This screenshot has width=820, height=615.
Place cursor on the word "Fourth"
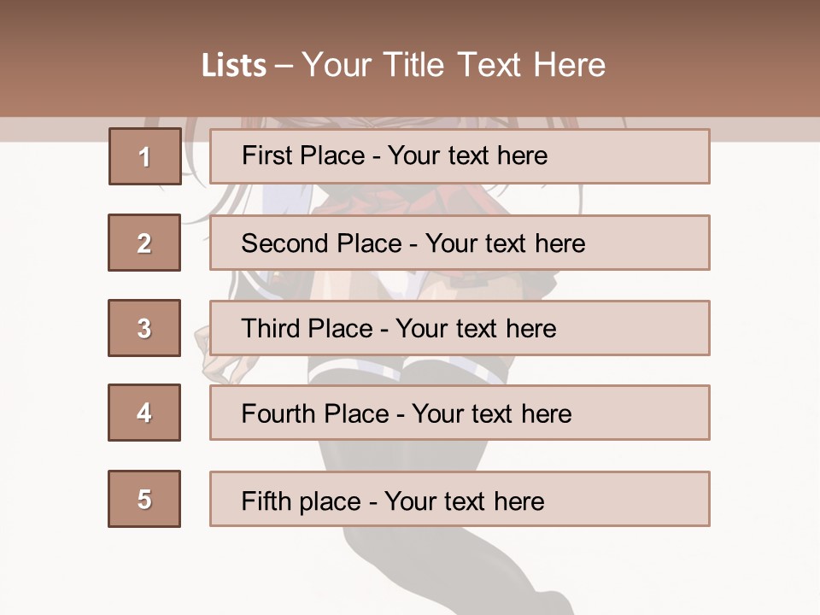pyautogui.click(x=278, y=414)
